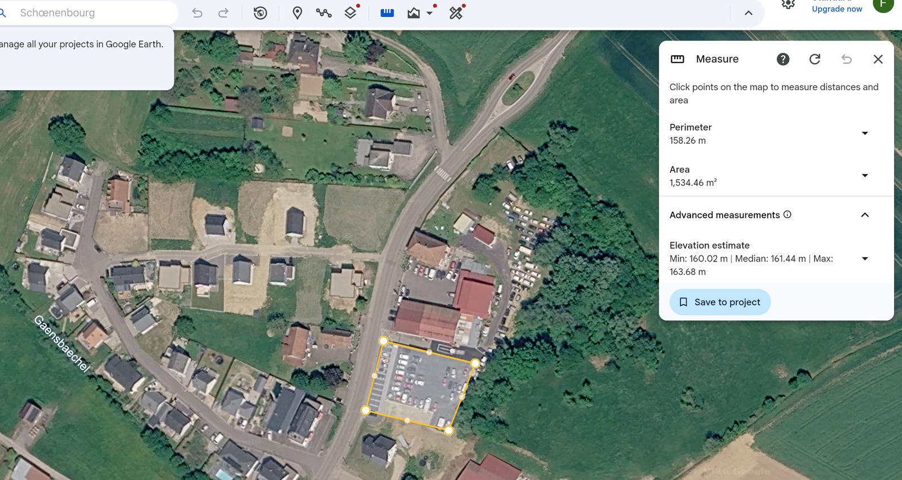Expand dropdown arrow beside building tool
The width and height of the screenshot is (902, 480).
coord(430,13)
